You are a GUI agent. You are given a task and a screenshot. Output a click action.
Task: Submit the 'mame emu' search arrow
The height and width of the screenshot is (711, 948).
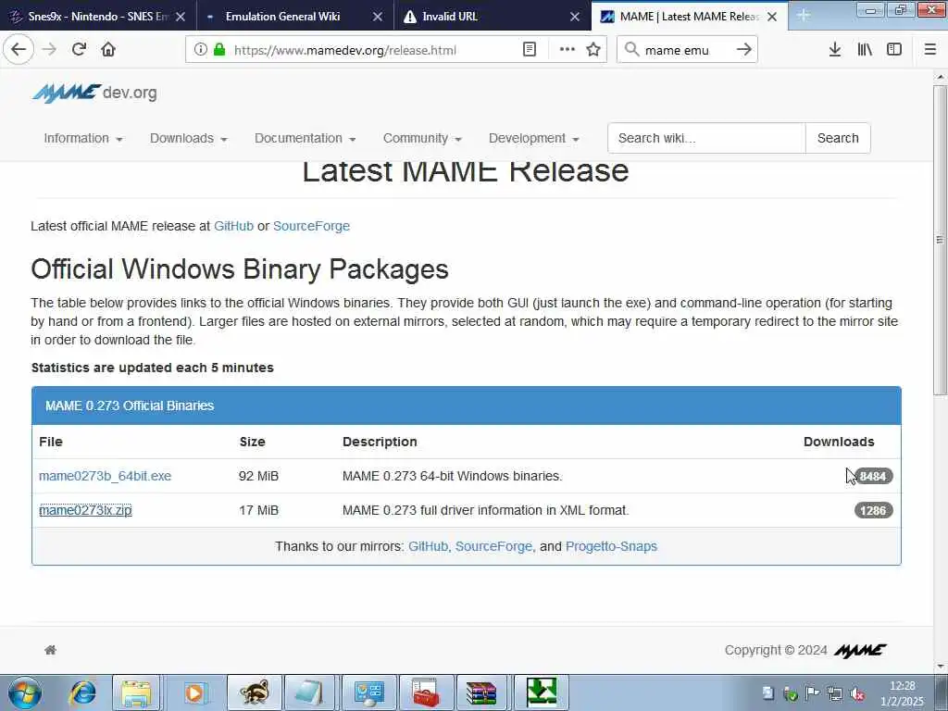pos(743,50)
